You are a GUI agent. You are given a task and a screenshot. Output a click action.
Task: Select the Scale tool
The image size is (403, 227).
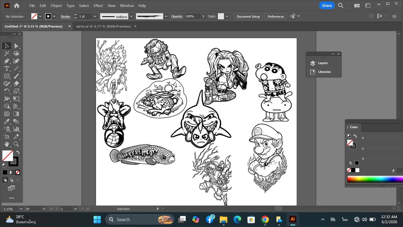[16, 91]
